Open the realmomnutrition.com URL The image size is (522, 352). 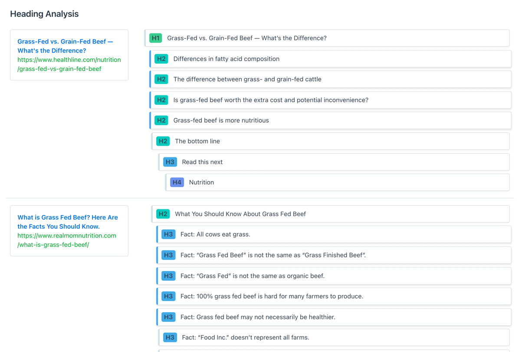(x=67, y=240)
